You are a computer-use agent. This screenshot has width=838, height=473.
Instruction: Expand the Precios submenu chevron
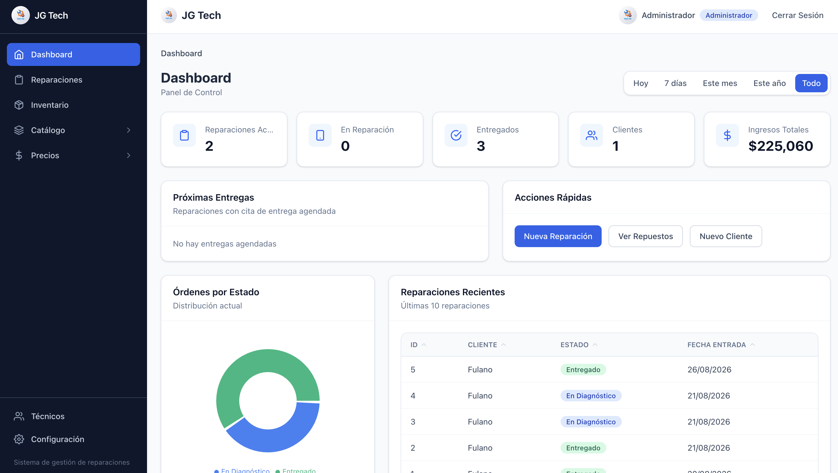tap(129, 155)
